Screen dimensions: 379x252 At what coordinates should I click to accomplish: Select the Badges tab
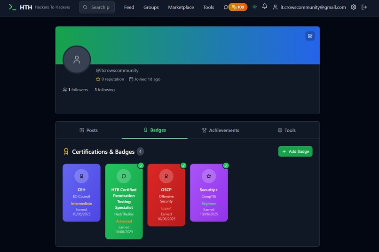155,130
